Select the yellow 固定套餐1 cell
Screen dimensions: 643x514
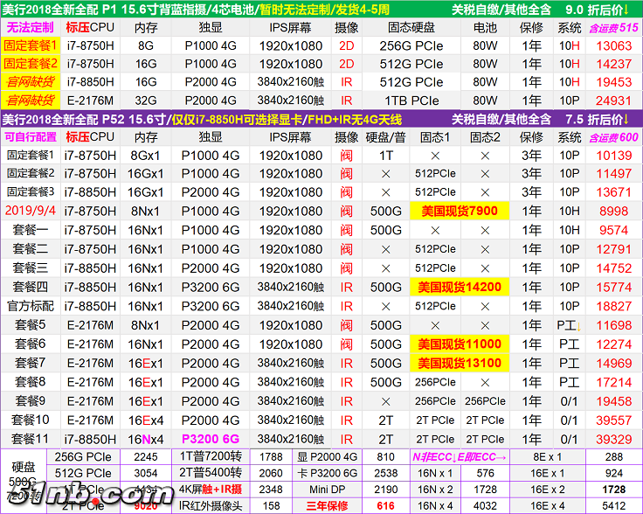coord(31,45)
